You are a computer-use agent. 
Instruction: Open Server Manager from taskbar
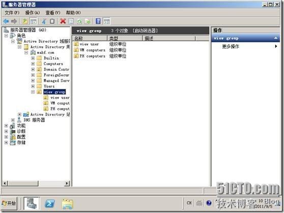tap(32, 203)
